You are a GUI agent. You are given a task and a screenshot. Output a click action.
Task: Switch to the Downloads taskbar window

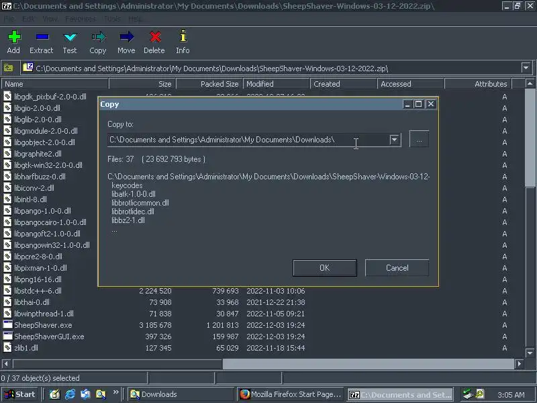coord(181,394)
